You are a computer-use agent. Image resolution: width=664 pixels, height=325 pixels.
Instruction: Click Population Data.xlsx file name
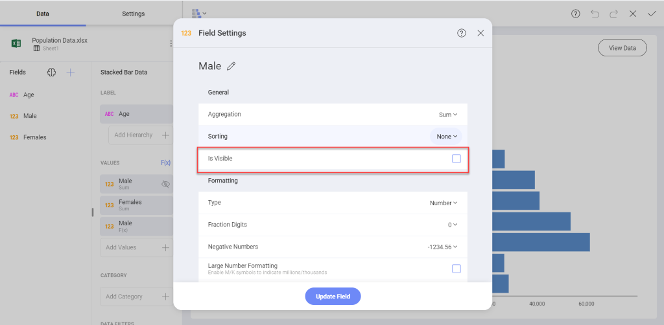click(60, 41)
